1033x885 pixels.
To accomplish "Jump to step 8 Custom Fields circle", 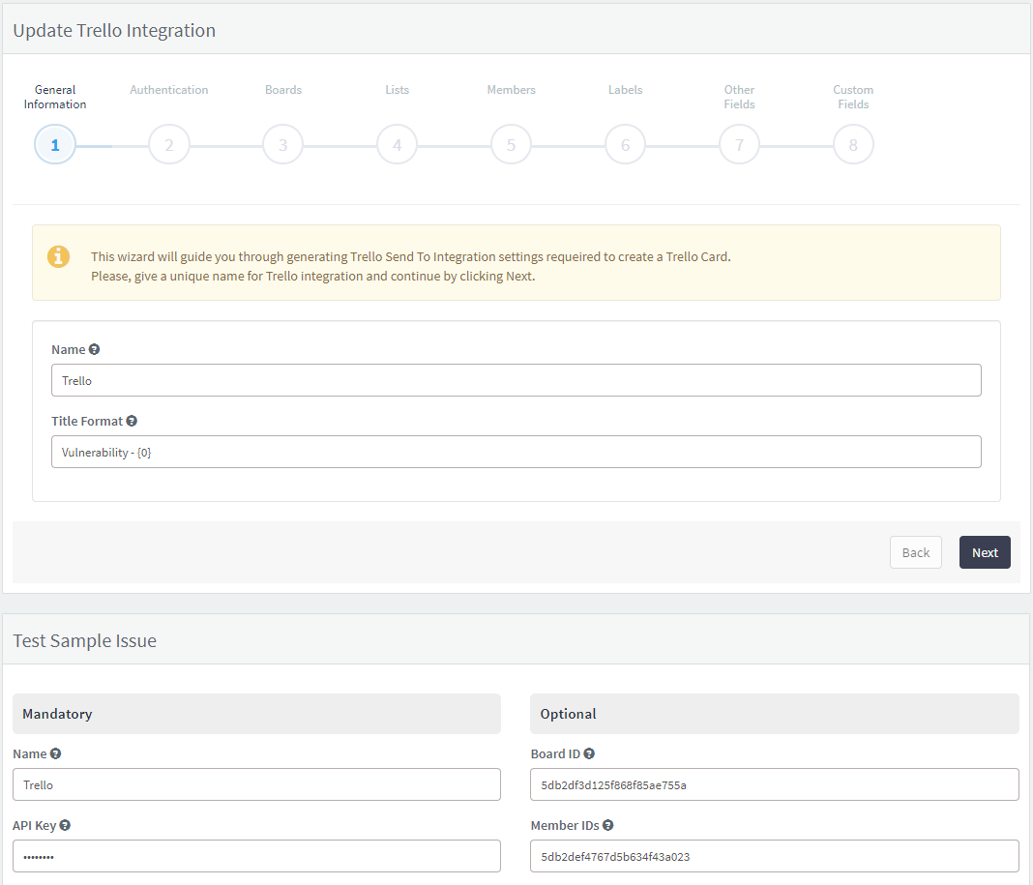I will (x=853, y=144).
